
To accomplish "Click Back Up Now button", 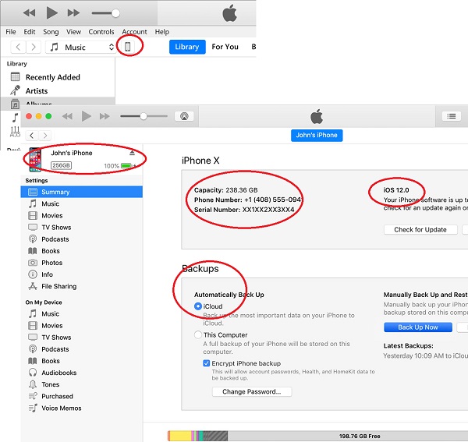I will [x=418, y=327].
